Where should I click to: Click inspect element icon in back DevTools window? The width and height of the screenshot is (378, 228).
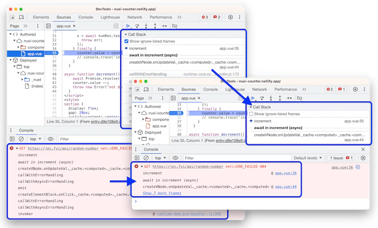[x=12, y=17]
